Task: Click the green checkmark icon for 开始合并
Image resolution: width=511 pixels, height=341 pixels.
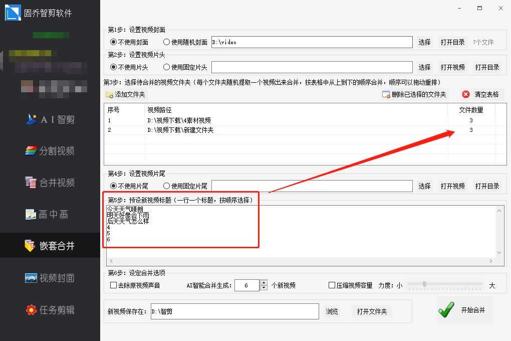Action: point(446,310)
